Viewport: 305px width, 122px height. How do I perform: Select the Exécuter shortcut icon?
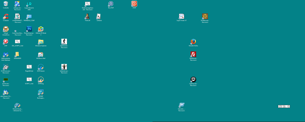point(182,105)
